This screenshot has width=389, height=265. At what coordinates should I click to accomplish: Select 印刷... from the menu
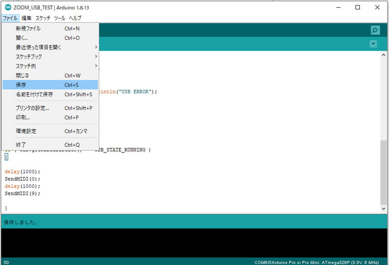(50, 118)
